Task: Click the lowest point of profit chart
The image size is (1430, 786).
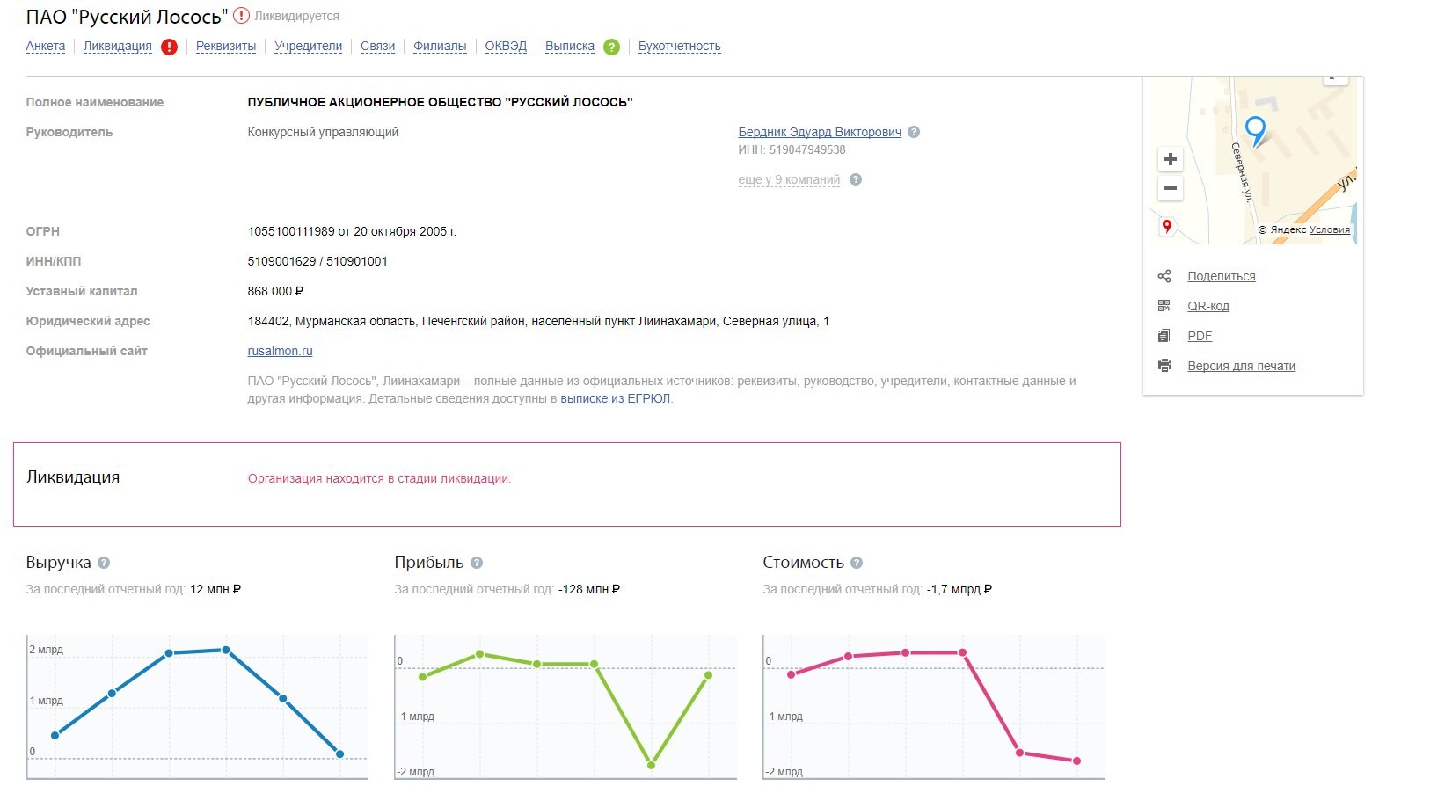Action: (x=652, y=765)
